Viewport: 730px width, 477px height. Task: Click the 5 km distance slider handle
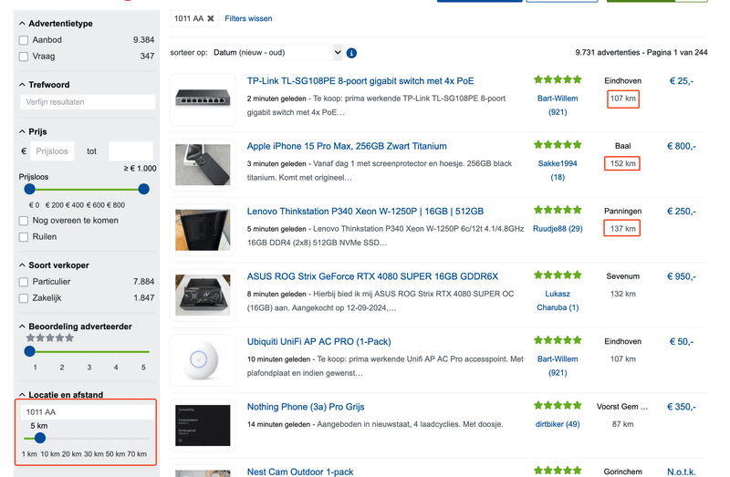(40, 438)
